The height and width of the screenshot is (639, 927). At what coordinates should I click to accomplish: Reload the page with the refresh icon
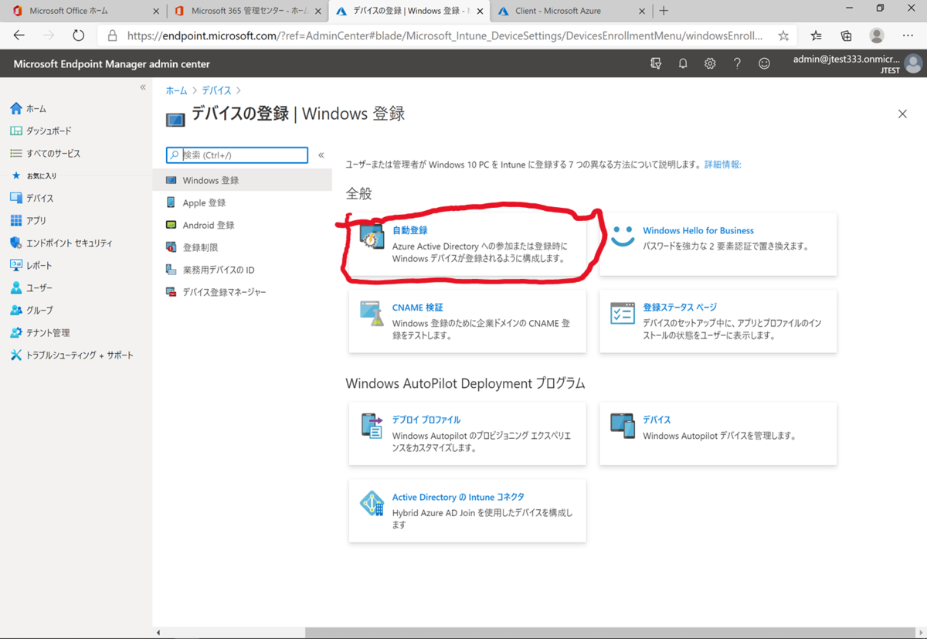coord(78,36)
